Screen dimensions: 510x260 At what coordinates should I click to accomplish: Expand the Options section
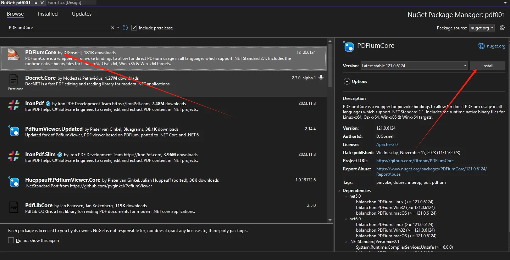pyautogui.click(x=347, y=81)
